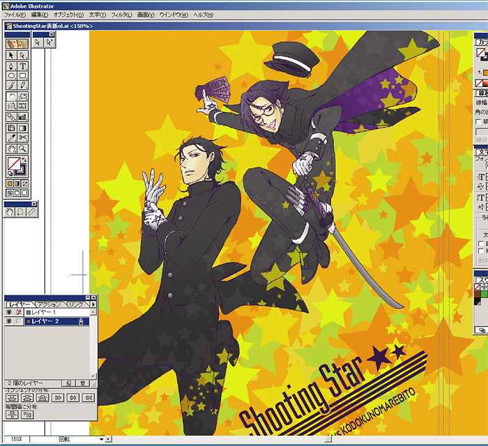Screen dimensions: 488x446
Task: Click Horizontal Distribute Right button
Action: coord(89,398)
